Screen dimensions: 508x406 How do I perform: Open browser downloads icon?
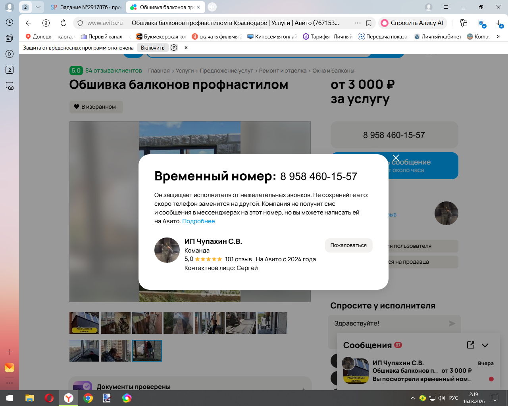coord(499,23)
